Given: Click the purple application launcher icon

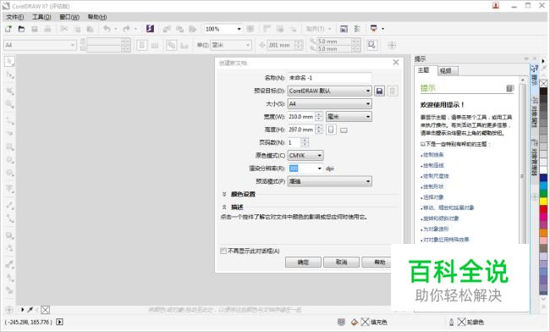Looking at the screenshot, I should (x=150, y=29).
